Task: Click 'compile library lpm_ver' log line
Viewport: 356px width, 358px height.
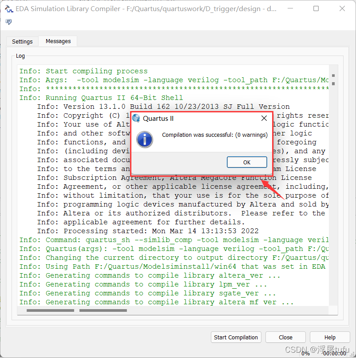Action: [x=143, y=284]
